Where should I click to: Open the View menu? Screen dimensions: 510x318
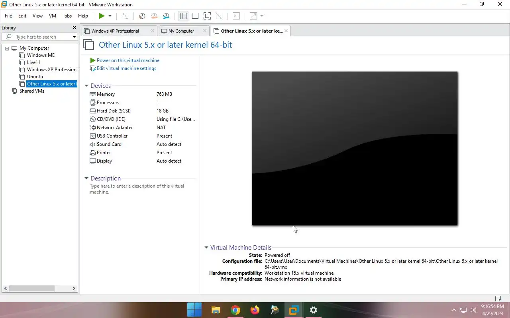37,16
